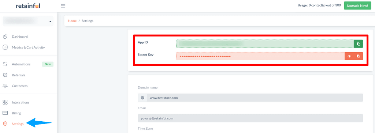
Task: Click the Integrations grid icon
Action: (5, 102)
